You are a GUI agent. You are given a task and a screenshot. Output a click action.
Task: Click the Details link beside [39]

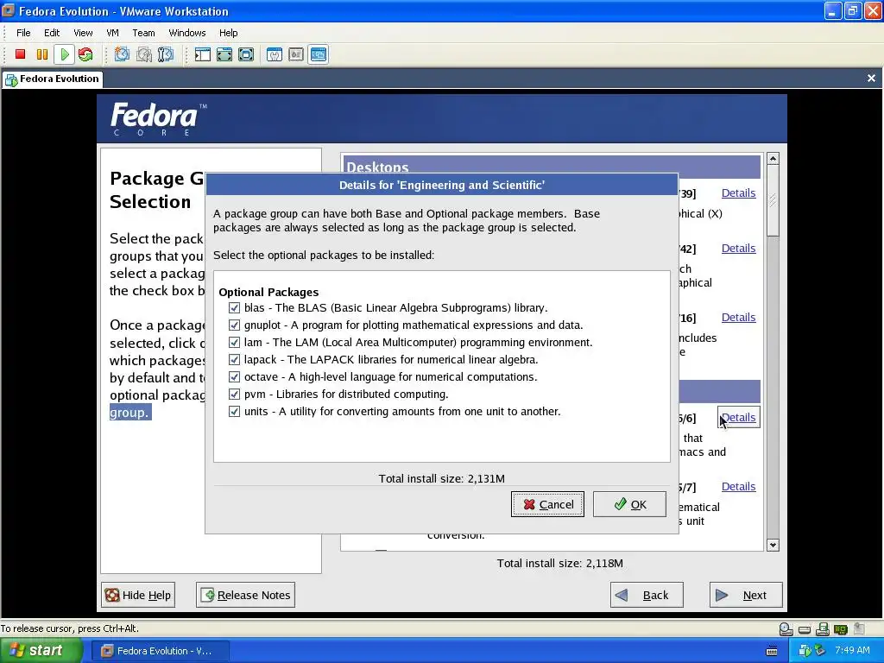click(739, 193)
